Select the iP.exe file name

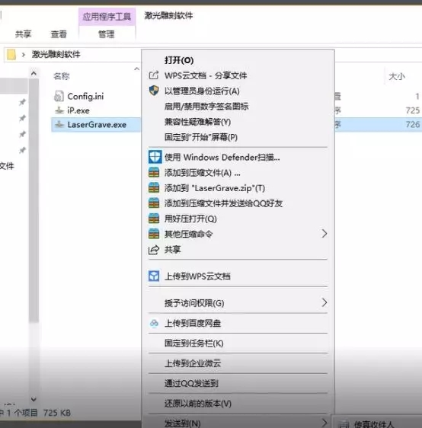[x=78, y=110]
